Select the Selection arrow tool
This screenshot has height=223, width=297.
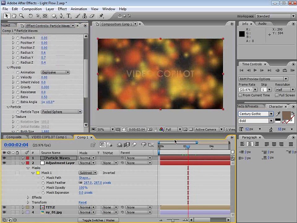tap(7, 16)
